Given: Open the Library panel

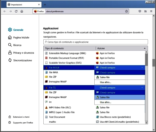Looking at the screenshot, I should coord(146,11).
